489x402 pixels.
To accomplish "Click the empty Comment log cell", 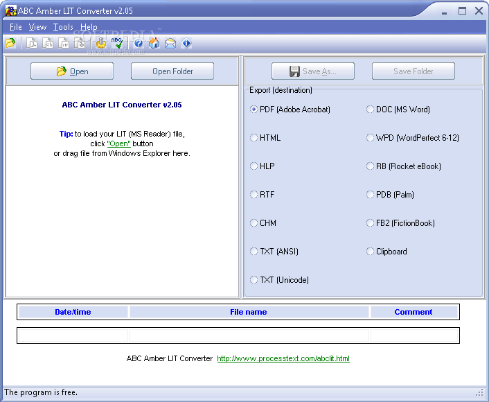I will pyautogui.click(x=414, y=335).
